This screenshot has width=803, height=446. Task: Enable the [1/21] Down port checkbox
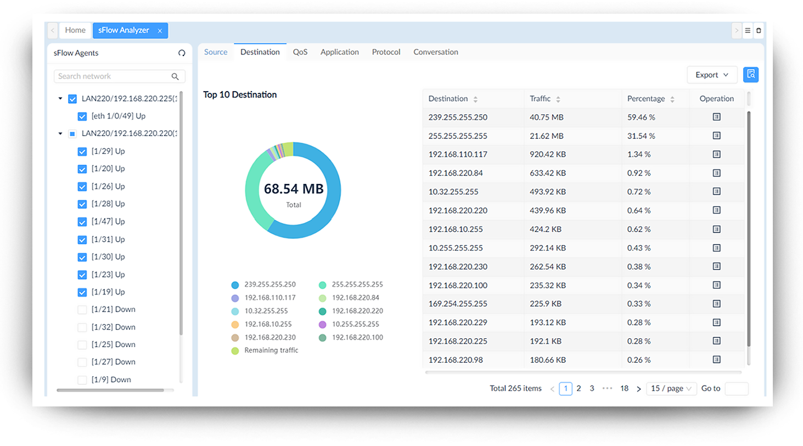pos(82,310)
